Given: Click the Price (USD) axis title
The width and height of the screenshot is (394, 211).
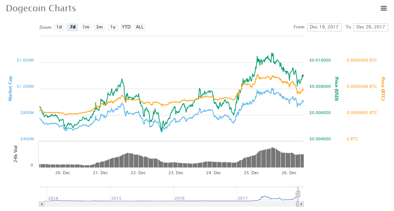Looking at the screenshot, I should (337, 89).
